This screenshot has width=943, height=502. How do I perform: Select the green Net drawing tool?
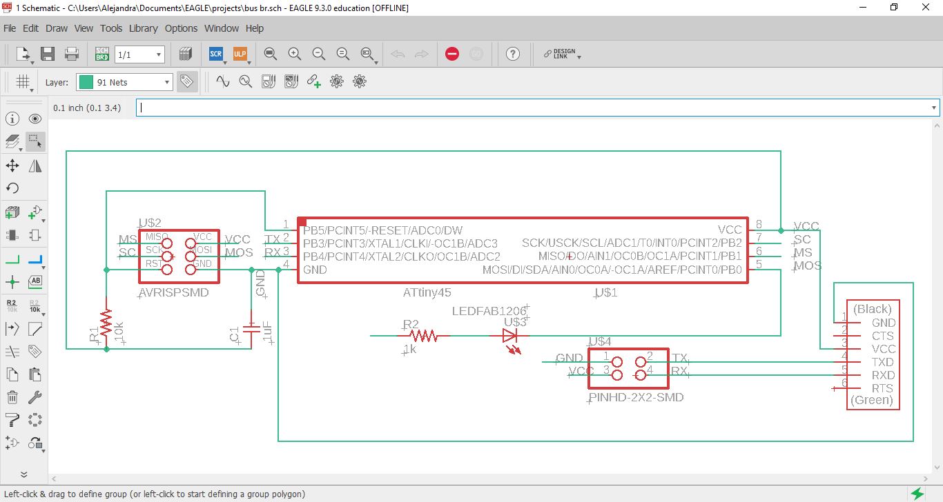click(x=12, y=259)
